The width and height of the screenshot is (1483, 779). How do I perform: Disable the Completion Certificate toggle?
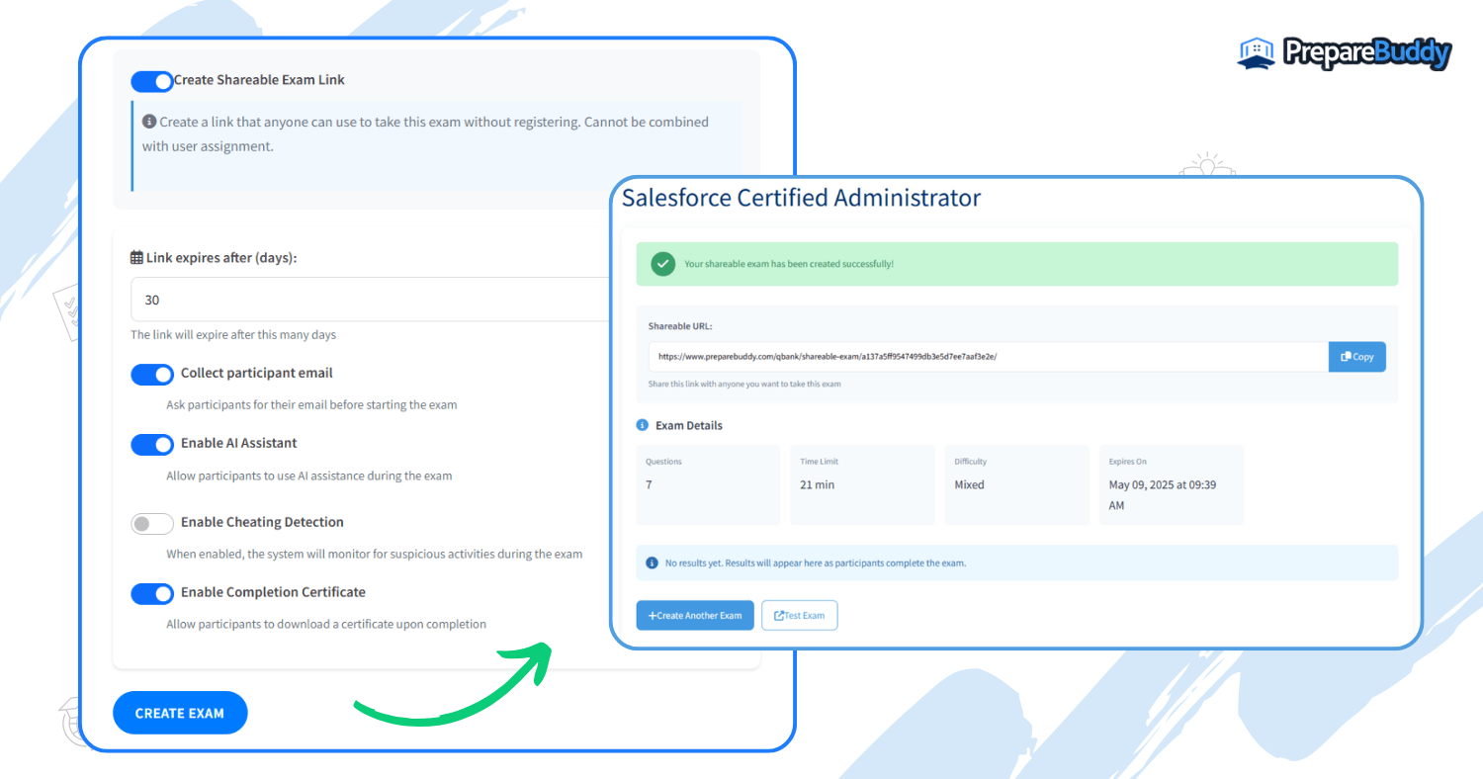pos(152,593)
